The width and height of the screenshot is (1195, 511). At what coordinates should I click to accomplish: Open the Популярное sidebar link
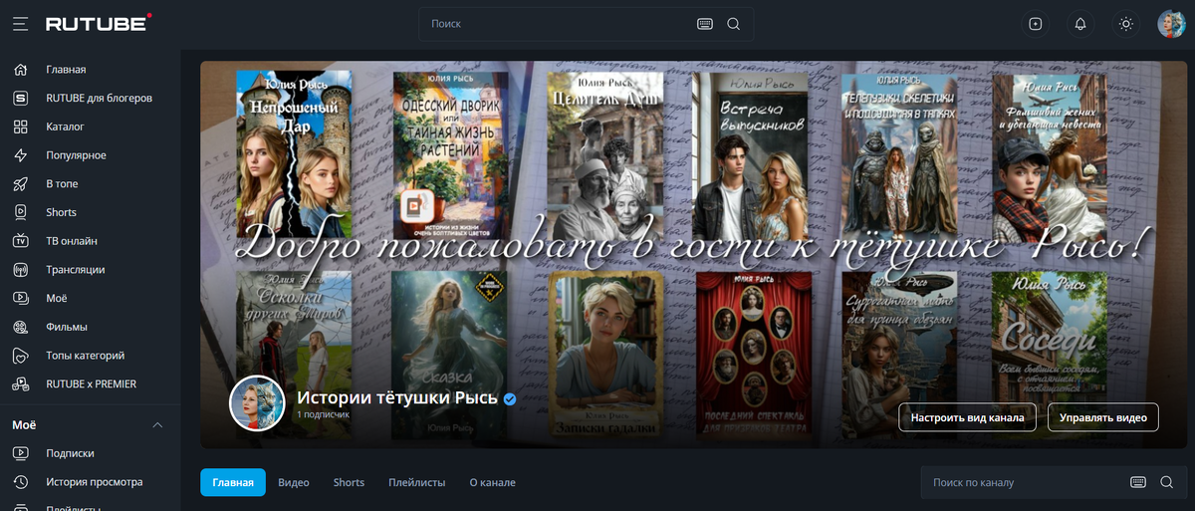(x=76, y=155)
